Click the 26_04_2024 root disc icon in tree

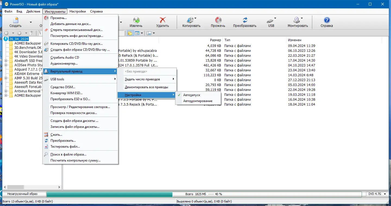pyautogui.click(x=6, y=39)
